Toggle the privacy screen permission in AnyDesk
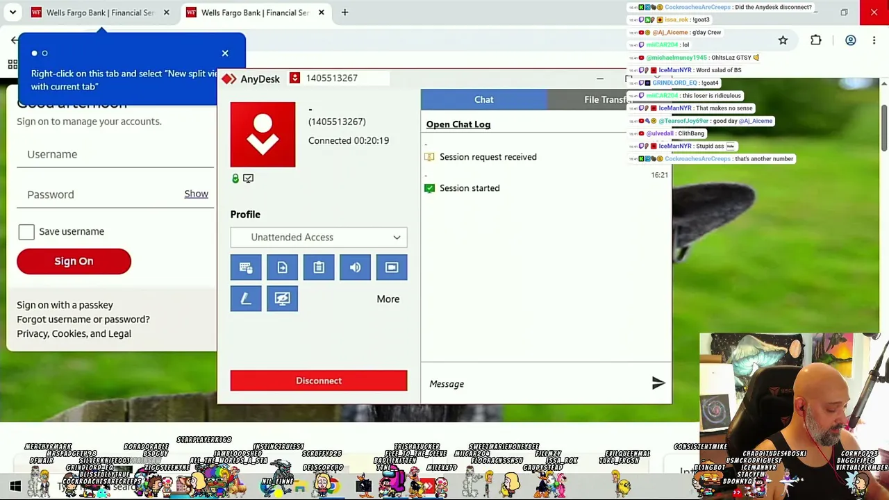Screen dimensions: 889x500 point(282,299)
